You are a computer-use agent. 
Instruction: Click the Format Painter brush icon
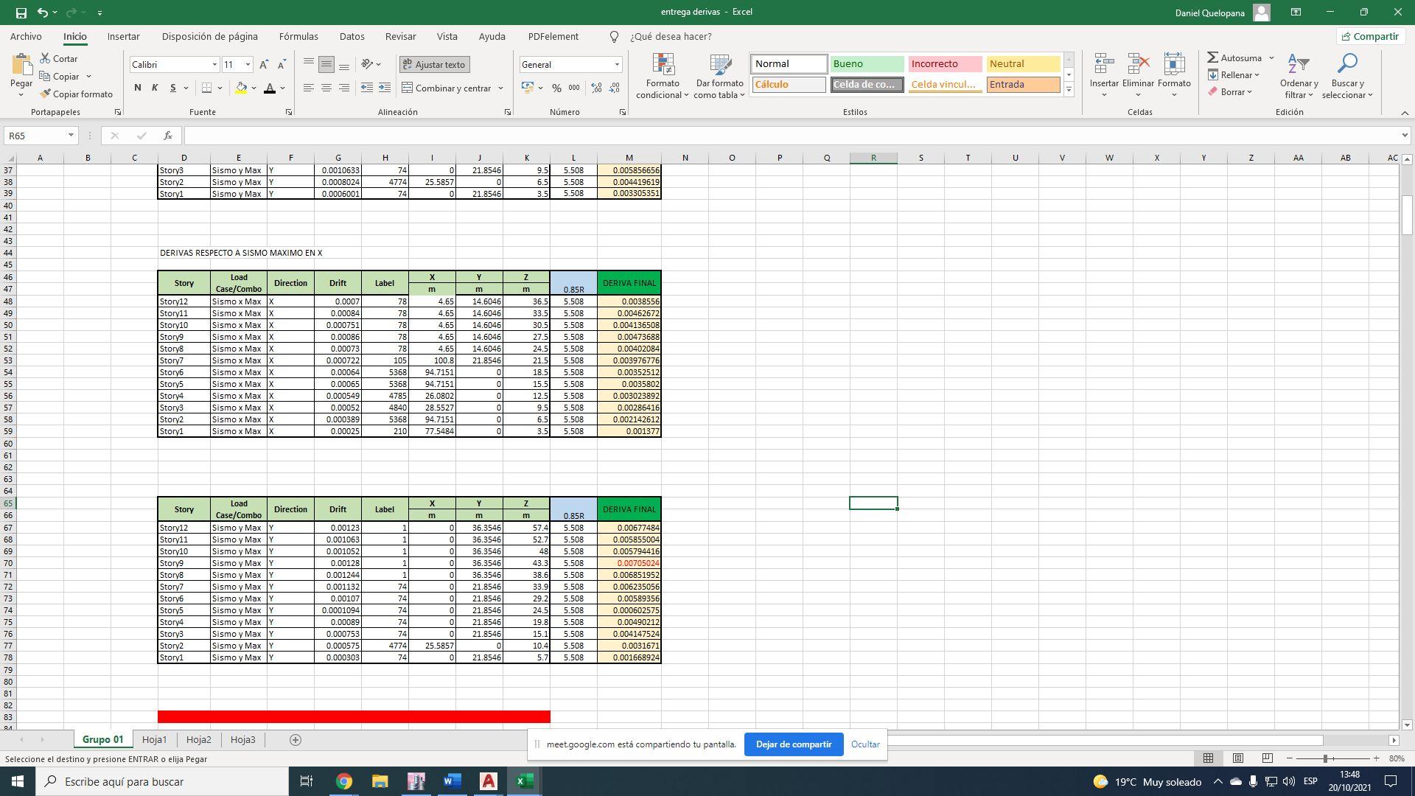(x=46, y=94)
